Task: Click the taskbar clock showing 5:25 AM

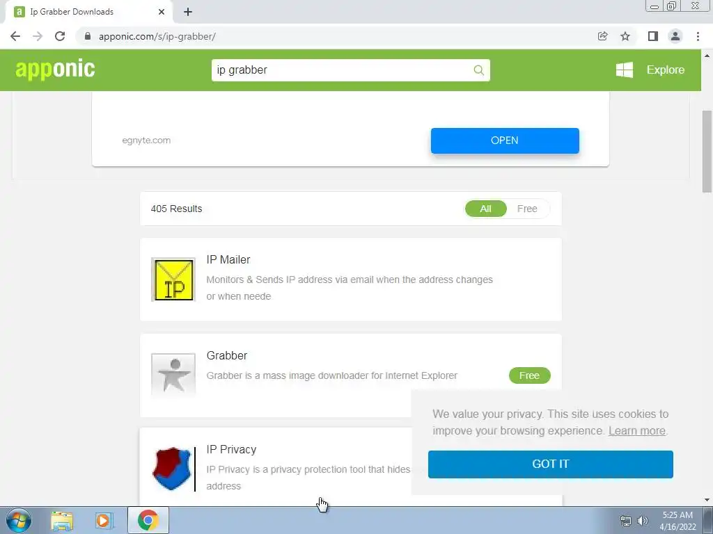Action: (x=677, y=521)
